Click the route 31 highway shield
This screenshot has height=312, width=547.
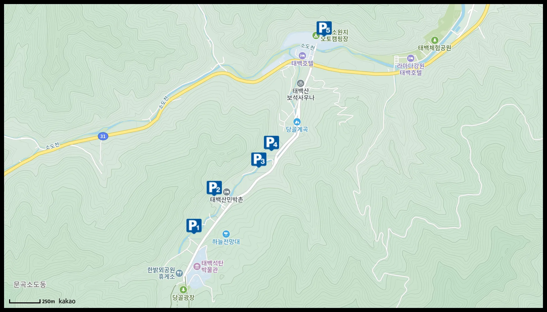click(103, 136)
